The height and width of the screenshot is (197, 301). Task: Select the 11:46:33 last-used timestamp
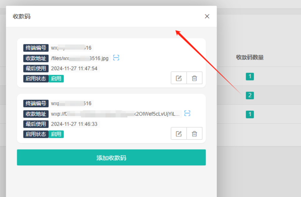point(74,124)
